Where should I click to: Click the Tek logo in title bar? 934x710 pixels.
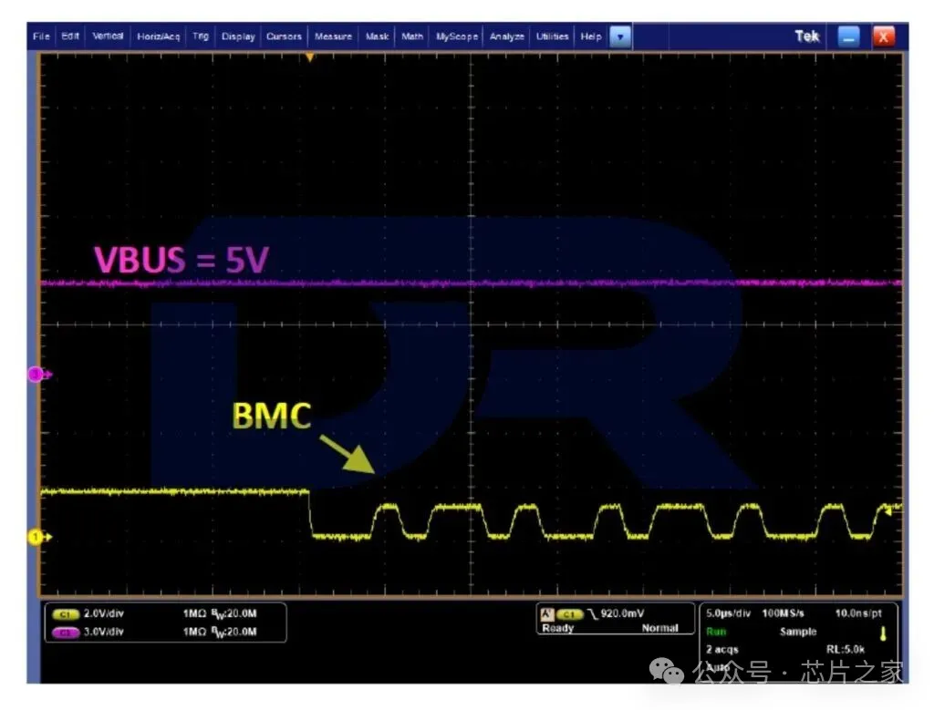[x=806, y=36]
